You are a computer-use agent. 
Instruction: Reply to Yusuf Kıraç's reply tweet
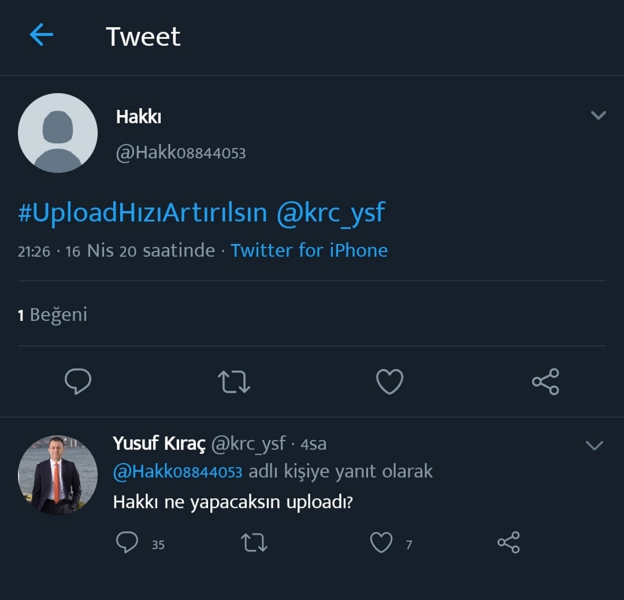pos(127,543)
